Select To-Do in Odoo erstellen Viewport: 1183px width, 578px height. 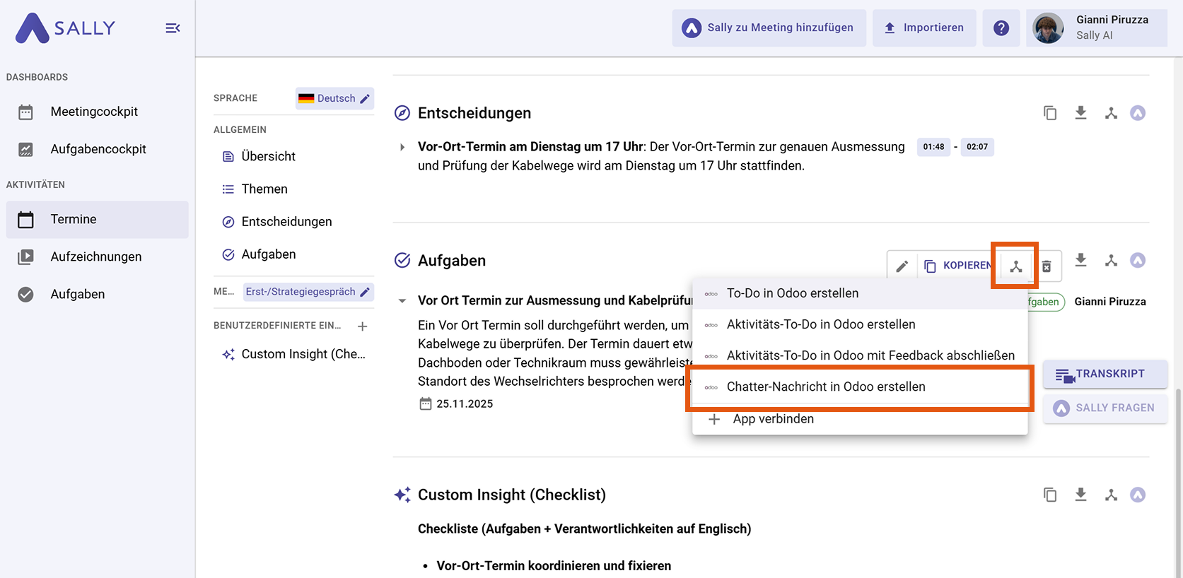[x=792, y=293]
